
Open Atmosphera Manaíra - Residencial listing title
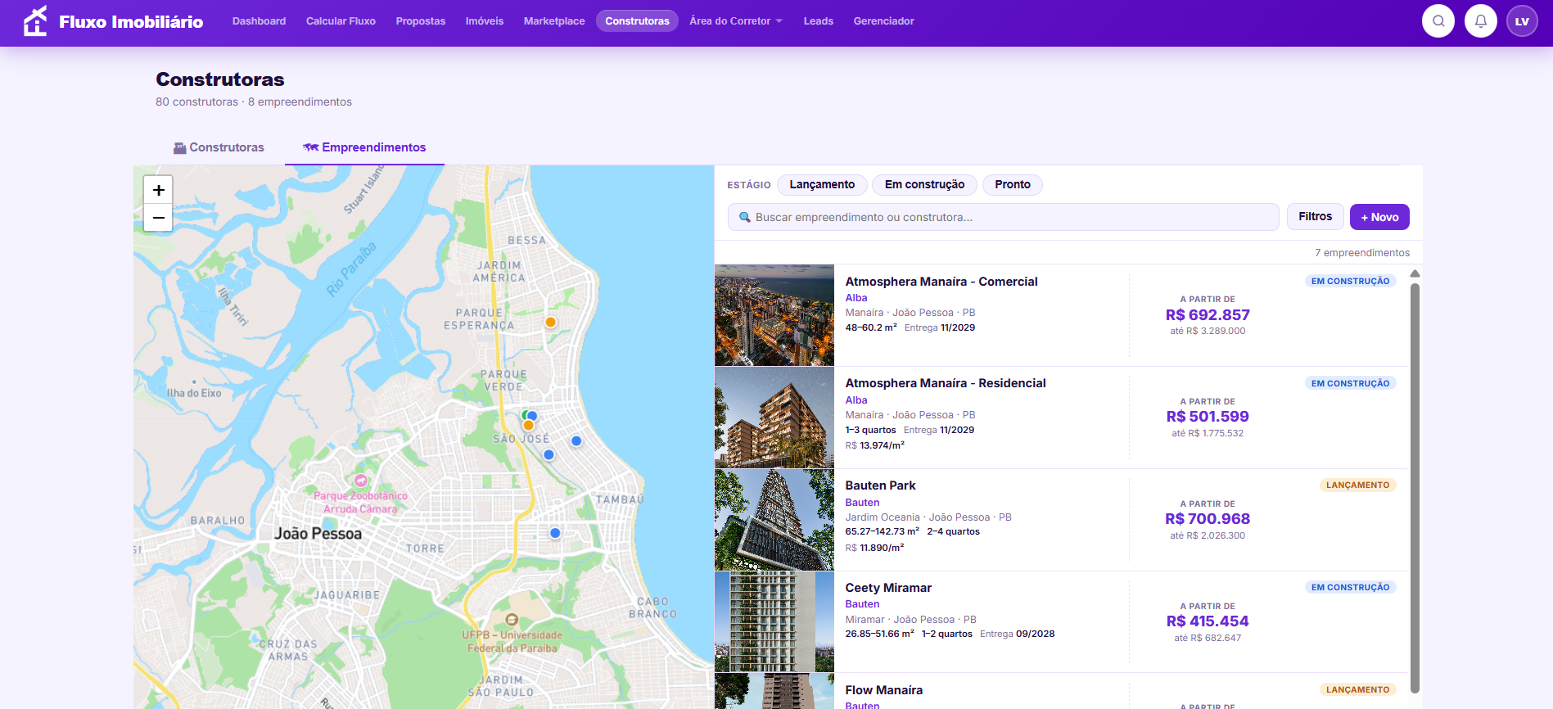pyautogui.click(x=946, y=383)
